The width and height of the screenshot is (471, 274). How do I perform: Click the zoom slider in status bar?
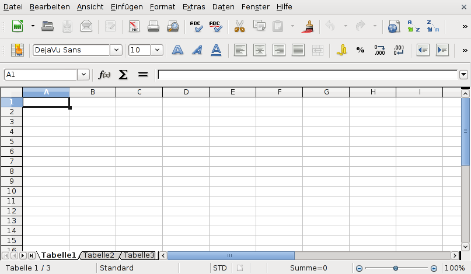[396, 268]
